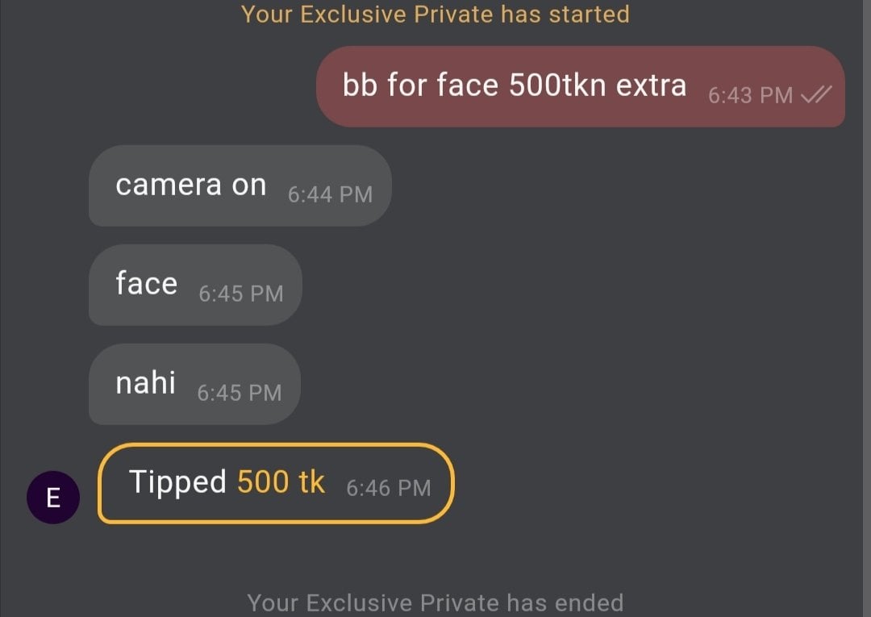Click the 6:43 PM timestamp

750,95
